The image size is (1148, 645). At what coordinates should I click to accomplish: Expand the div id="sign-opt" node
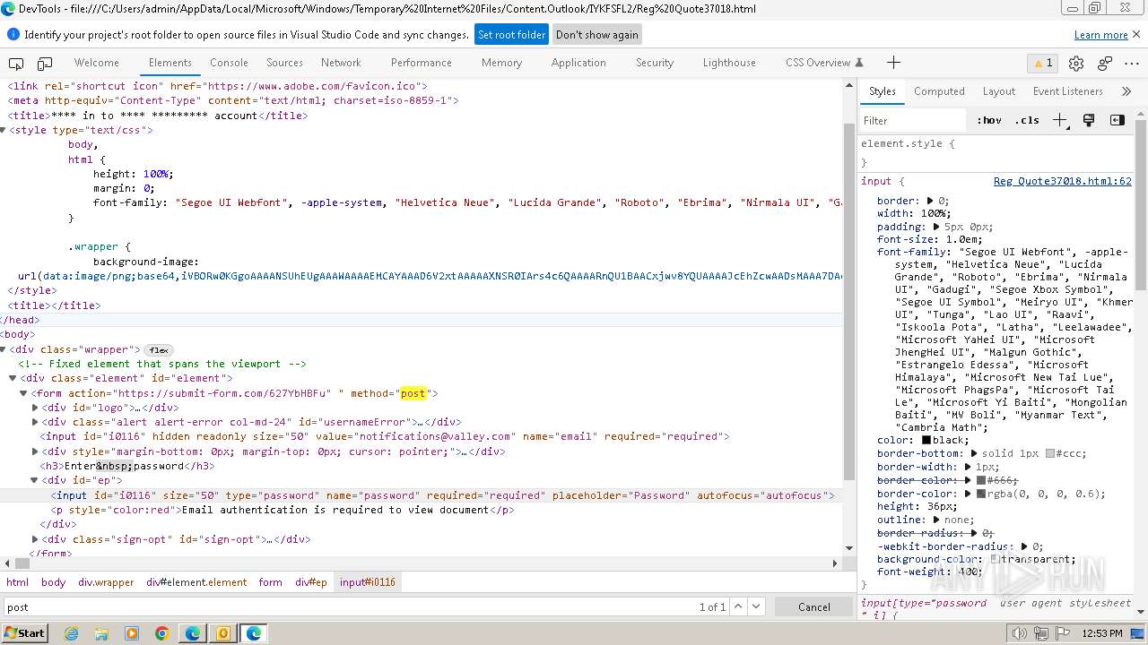click(x=35, y=539)
